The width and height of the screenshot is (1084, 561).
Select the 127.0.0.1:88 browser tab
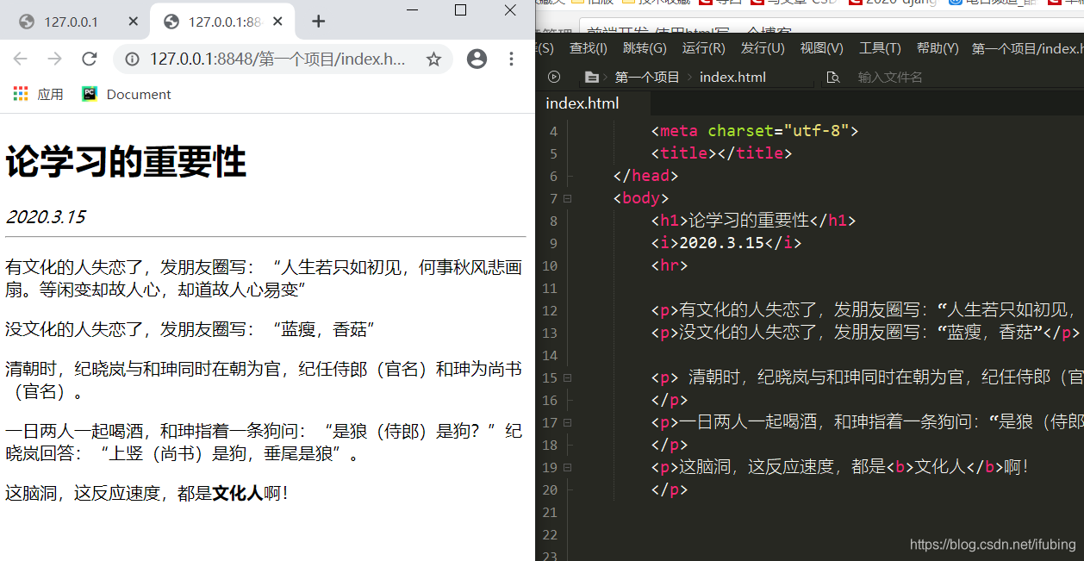pos(222,22)
